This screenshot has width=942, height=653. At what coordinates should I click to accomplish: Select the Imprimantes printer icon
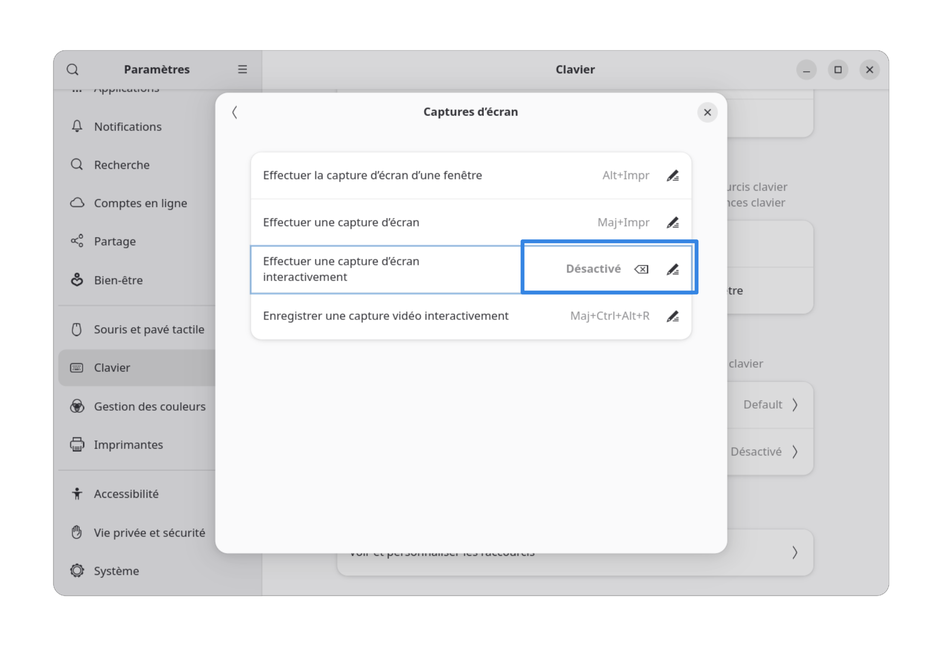77,444
